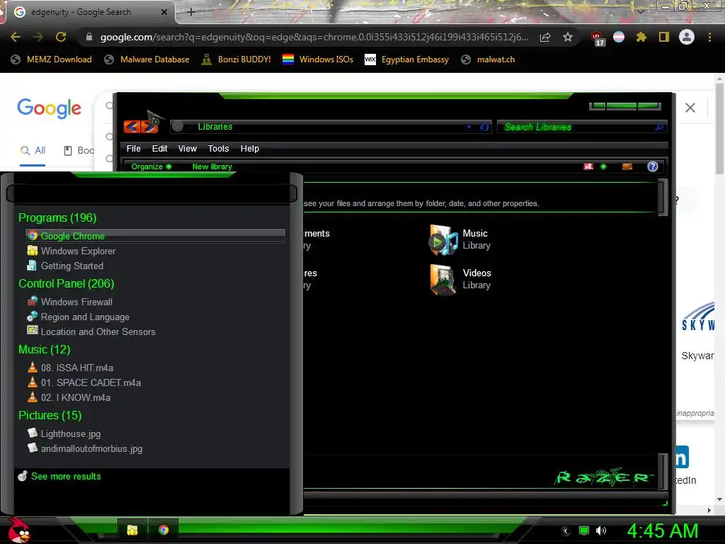Open the malwat.ch bookmark
The width and height of the screenshot is (725, 544).
(x=489, y=59)
